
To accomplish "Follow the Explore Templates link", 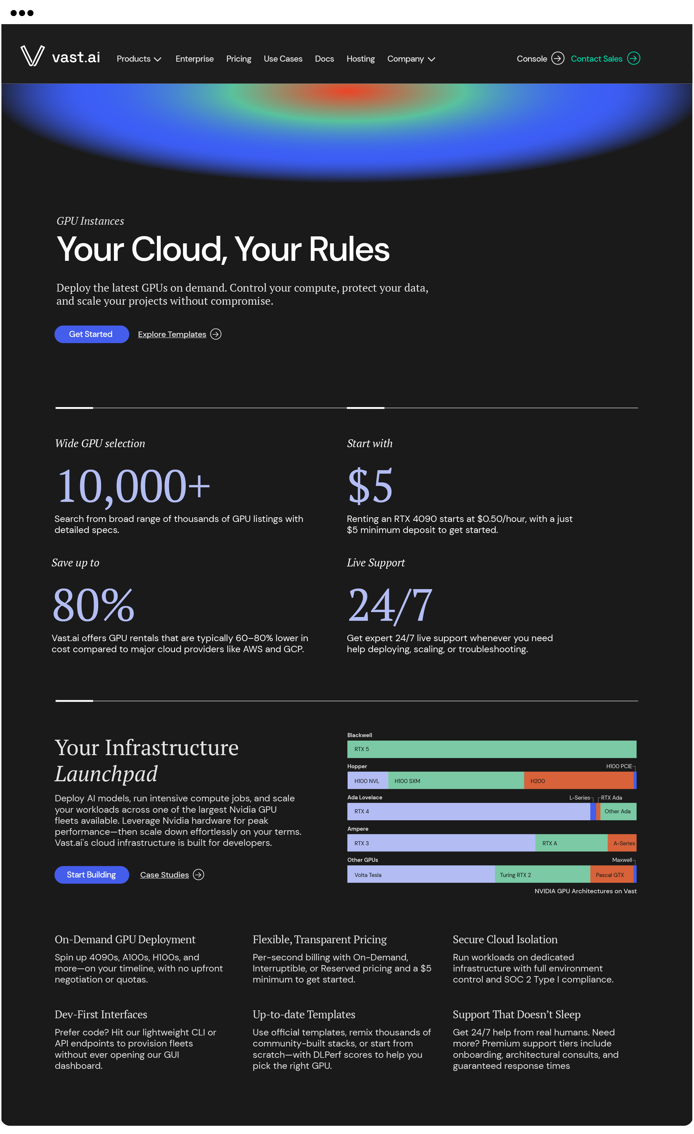I will tap(172, 334).
